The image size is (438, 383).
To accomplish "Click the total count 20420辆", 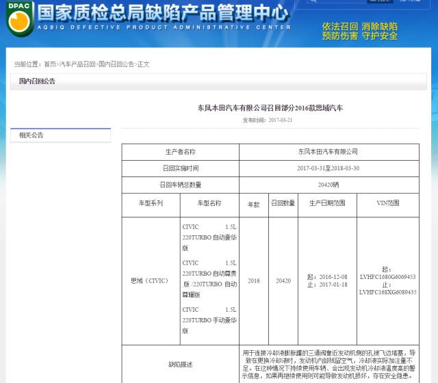I will (x=328, y=185).
